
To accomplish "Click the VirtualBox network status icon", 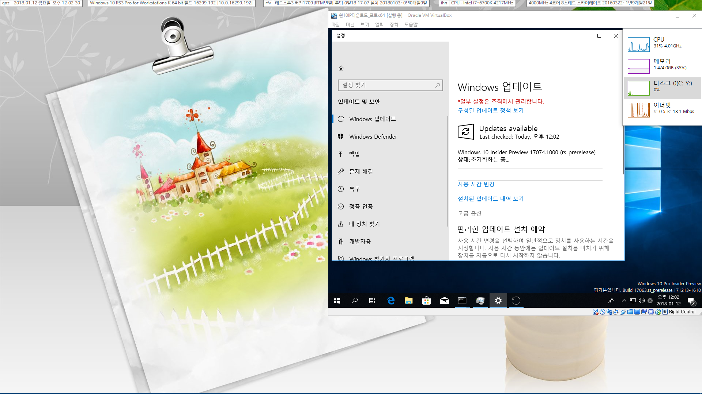I will tap(616, 312).
